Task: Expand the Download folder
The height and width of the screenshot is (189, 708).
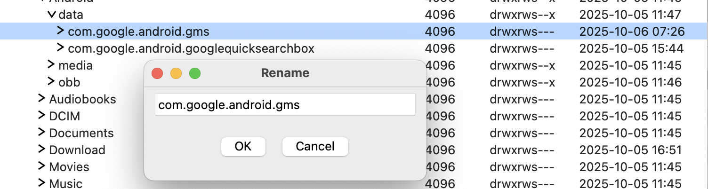Action: point(42,150)
